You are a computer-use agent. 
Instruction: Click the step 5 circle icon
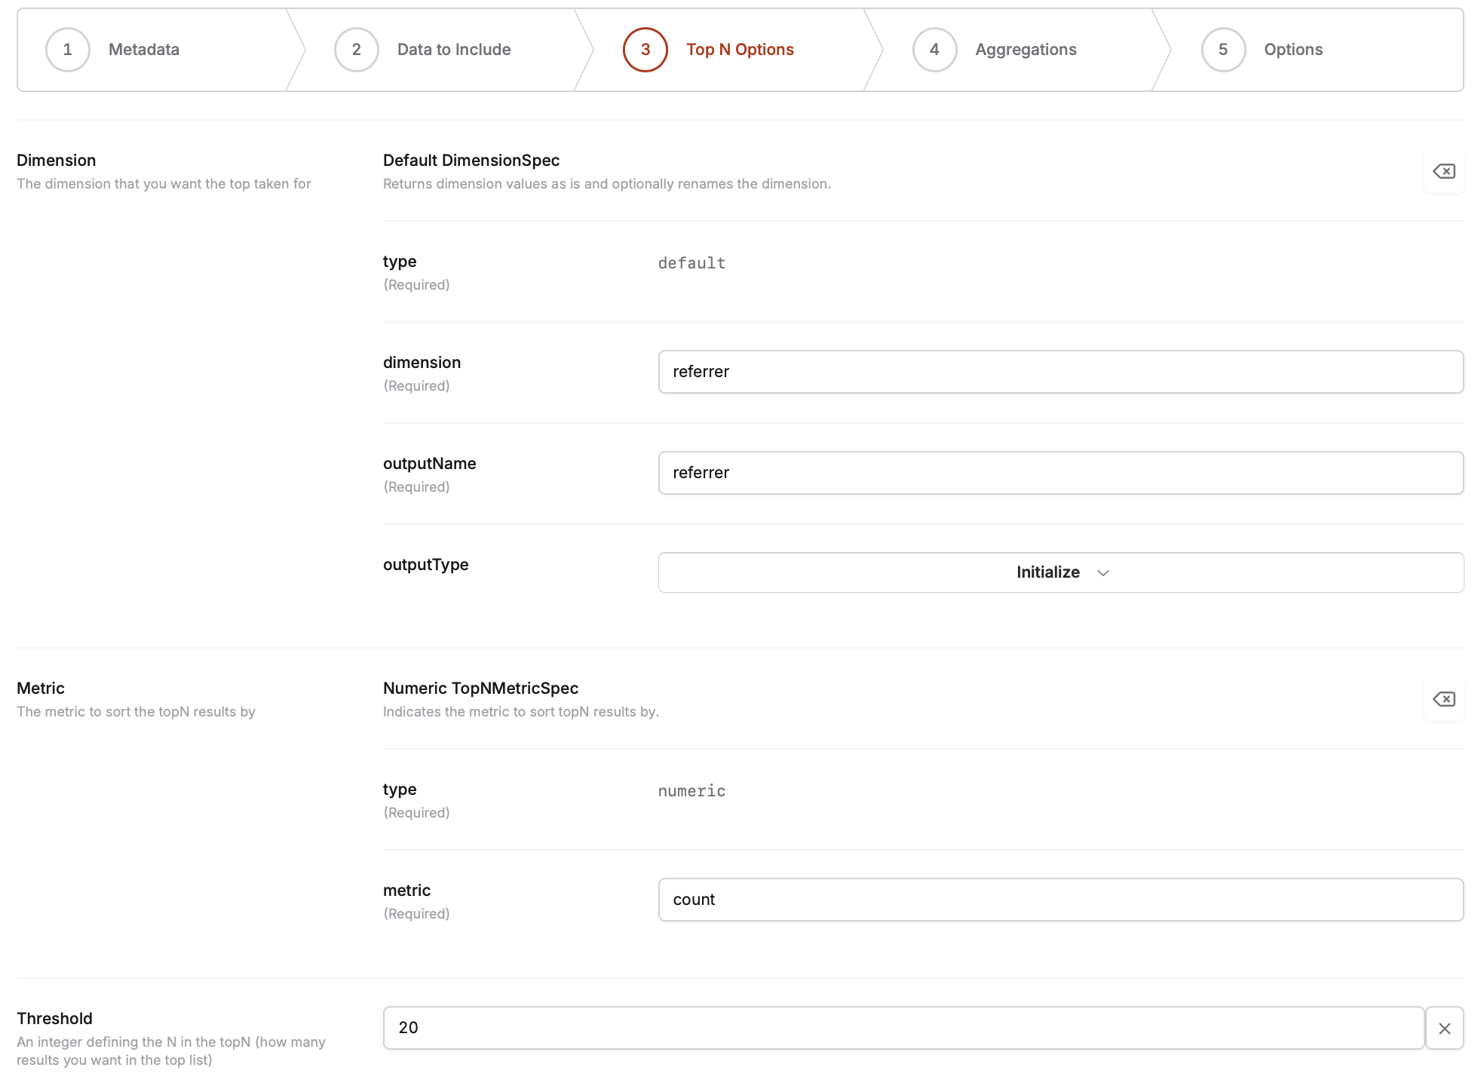[1223, 50]
